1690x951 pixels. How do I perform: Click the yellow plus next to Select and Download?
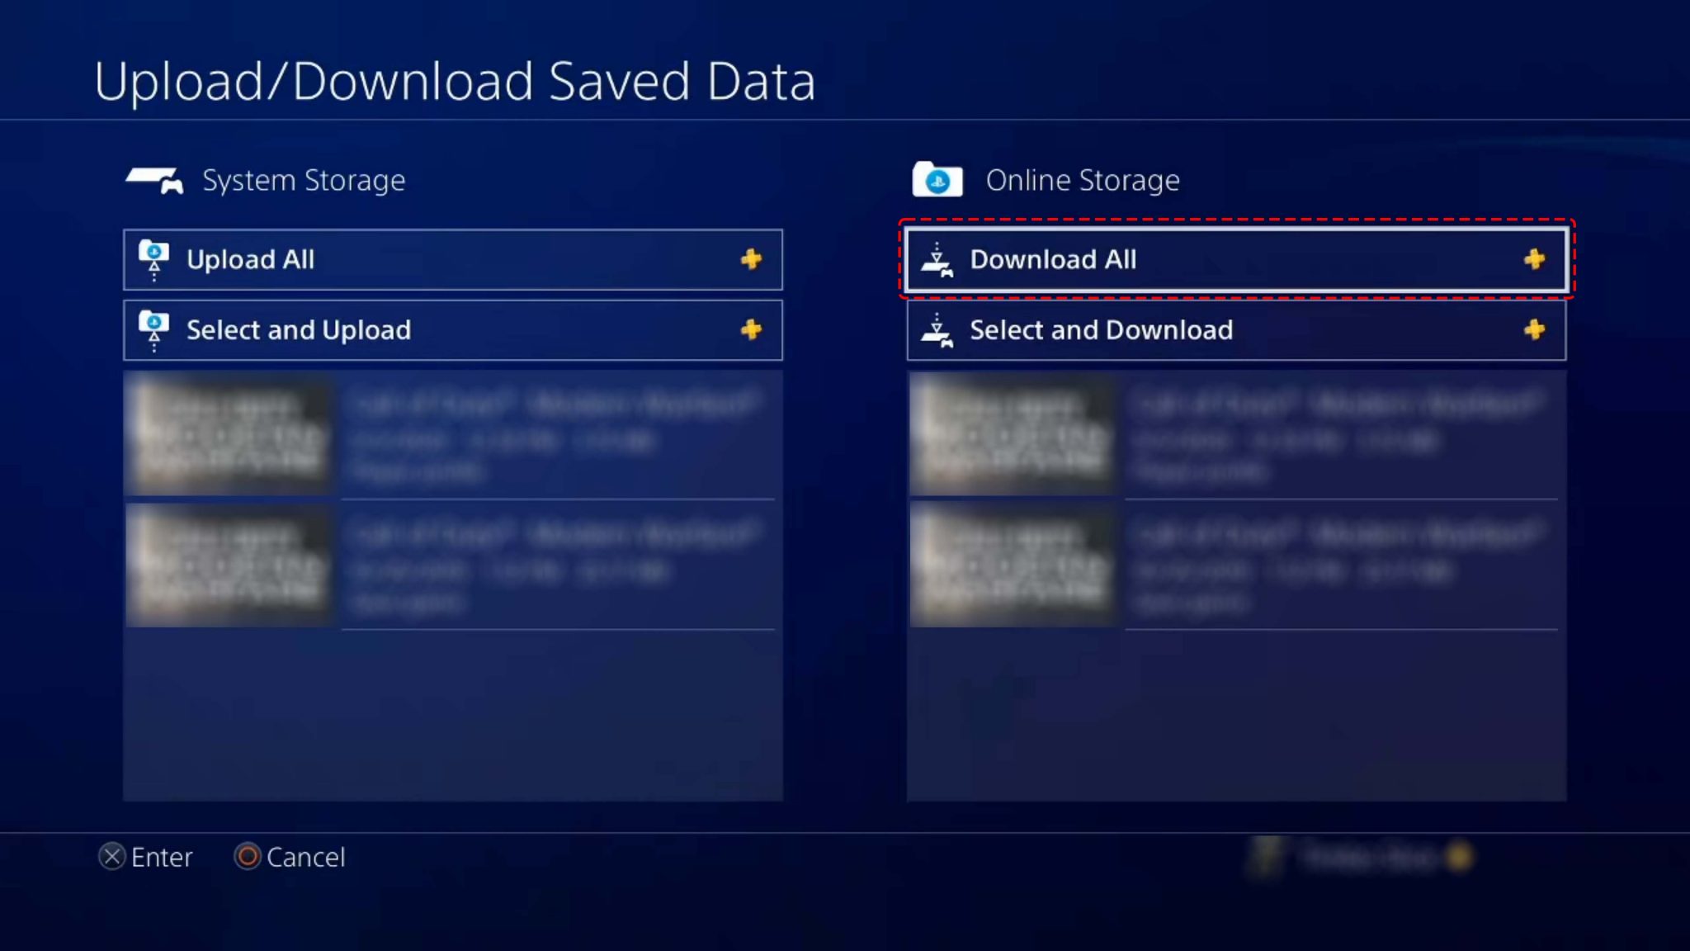pos(1533,329)
